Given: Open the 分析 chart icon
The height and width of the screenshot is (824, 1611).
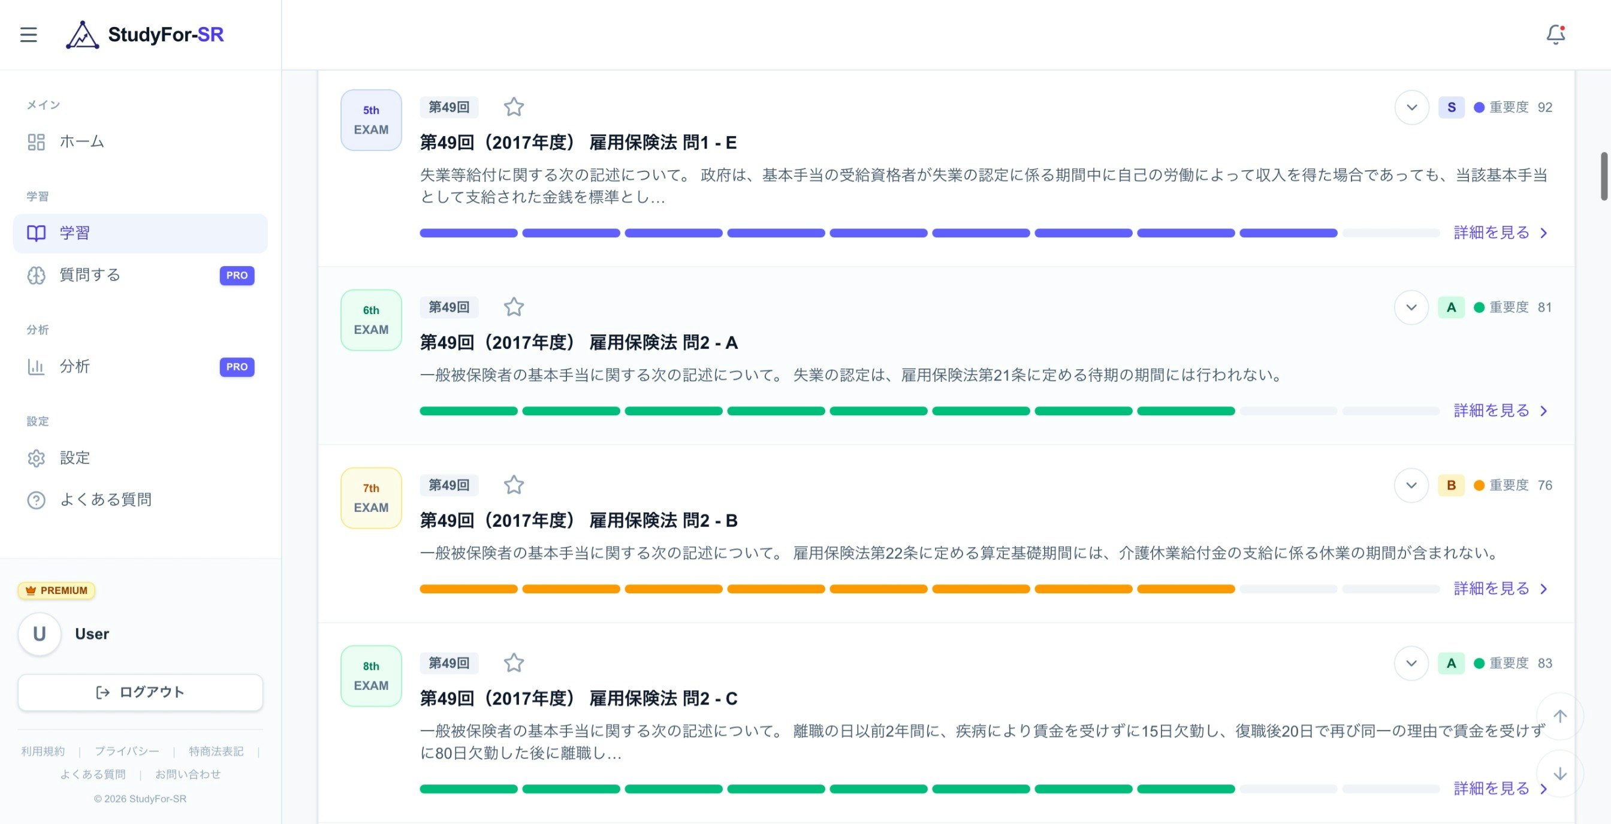Looking at the screenshot, I should (x=37, y=366).
